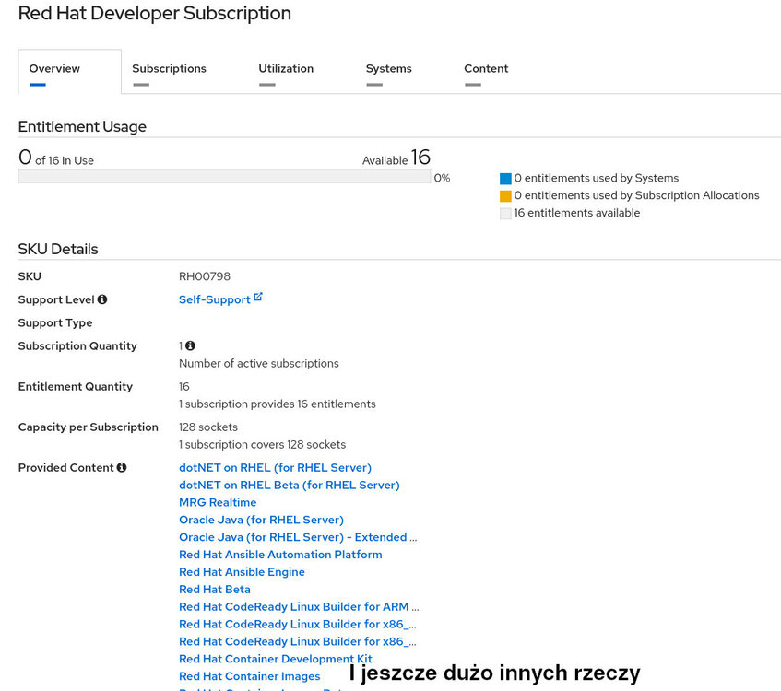
Task: Click the 'SKU Details' section heading
Action: click(x=58, y=249)
